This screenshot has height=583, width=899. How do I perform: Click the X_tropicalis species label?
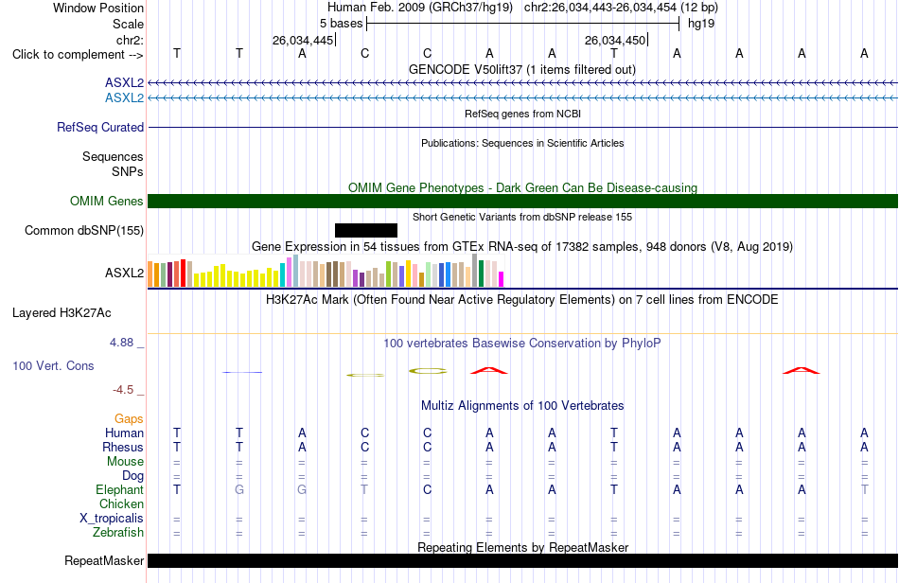click(x=112, y=519)
